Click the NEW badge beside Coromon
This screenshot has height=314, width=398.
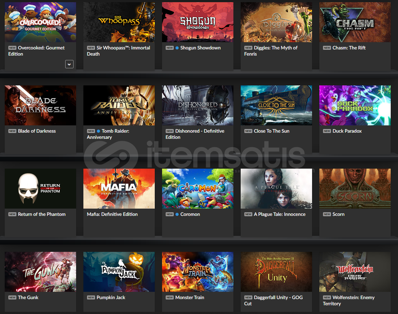(x=170, y=214)
